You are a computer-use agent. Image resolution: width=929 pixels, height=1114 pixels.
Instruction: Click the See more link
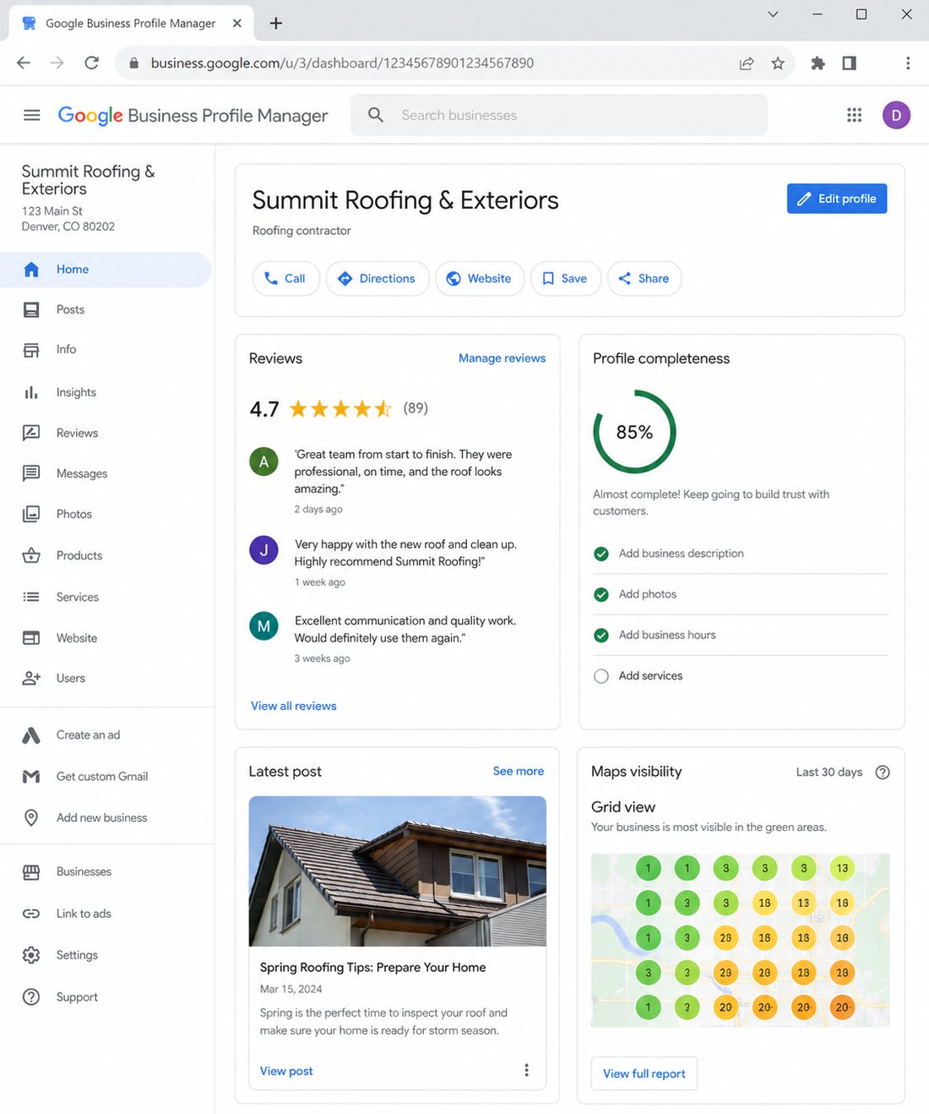pyautogui.click(x=519, y=771)
